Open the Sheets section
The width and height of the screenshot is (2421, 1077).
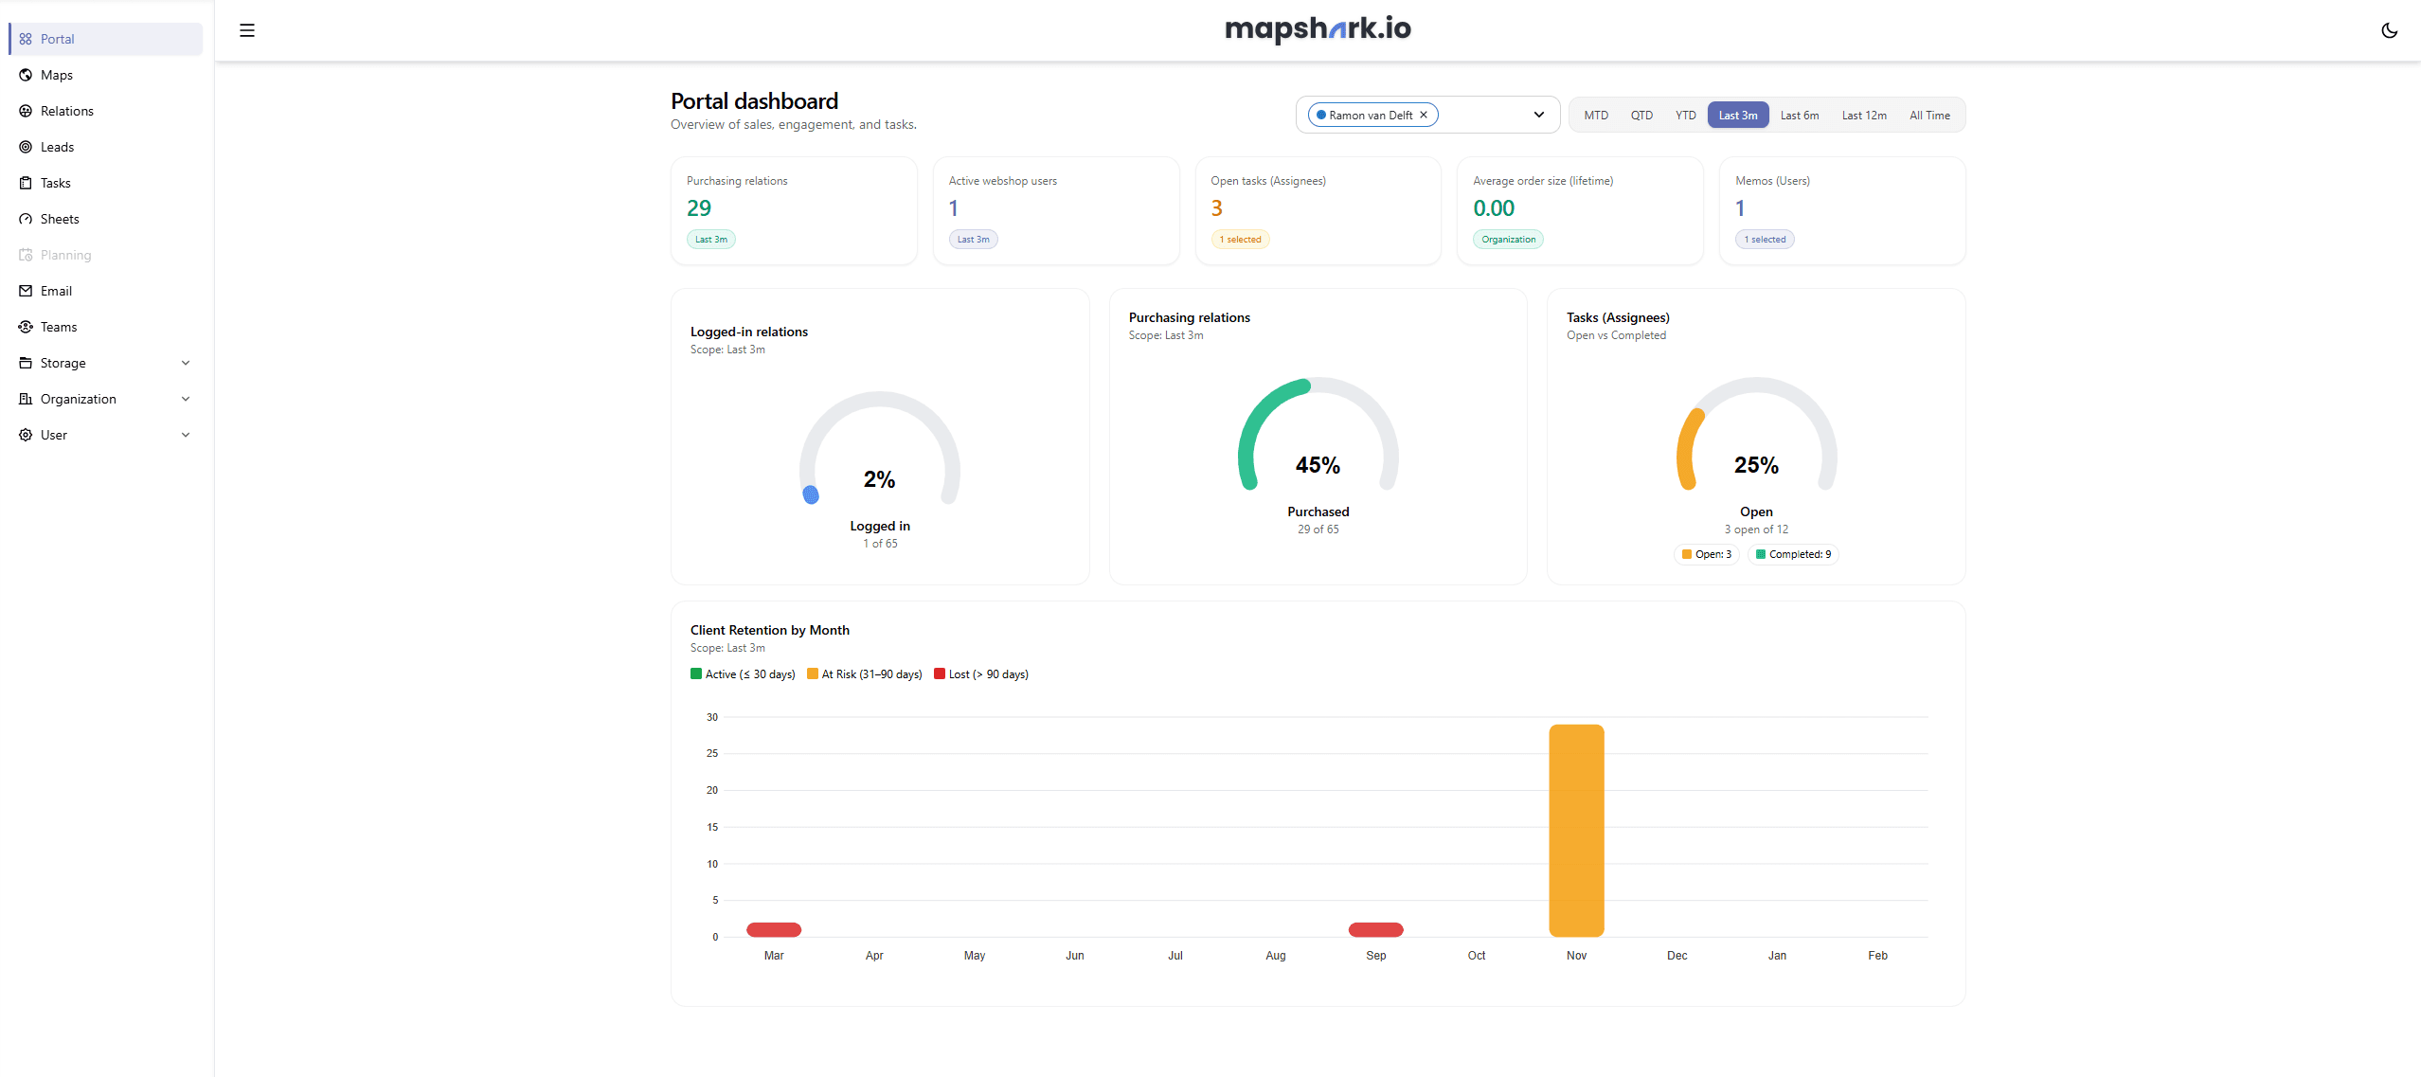coord(60,219)
